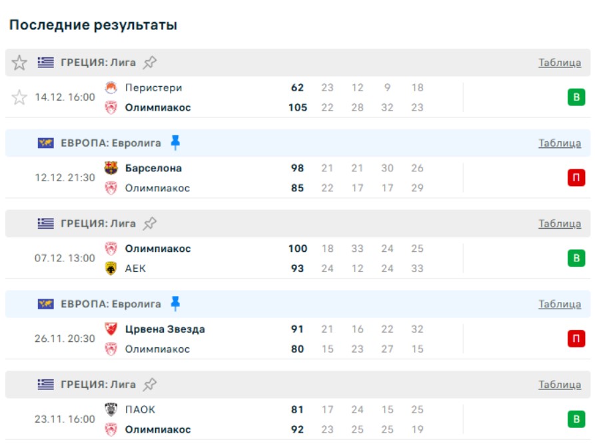
Task: Click the Црвена Звезда team name
Action: [x=165, y=329]
